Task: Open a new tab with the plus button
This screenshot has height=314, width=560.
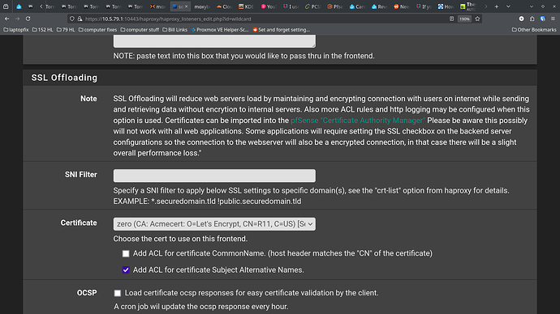Action: (x=497, y=6)
